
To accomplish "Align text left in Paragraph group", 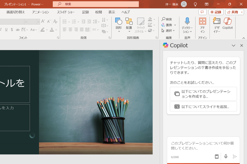I will tap(65, 29).
